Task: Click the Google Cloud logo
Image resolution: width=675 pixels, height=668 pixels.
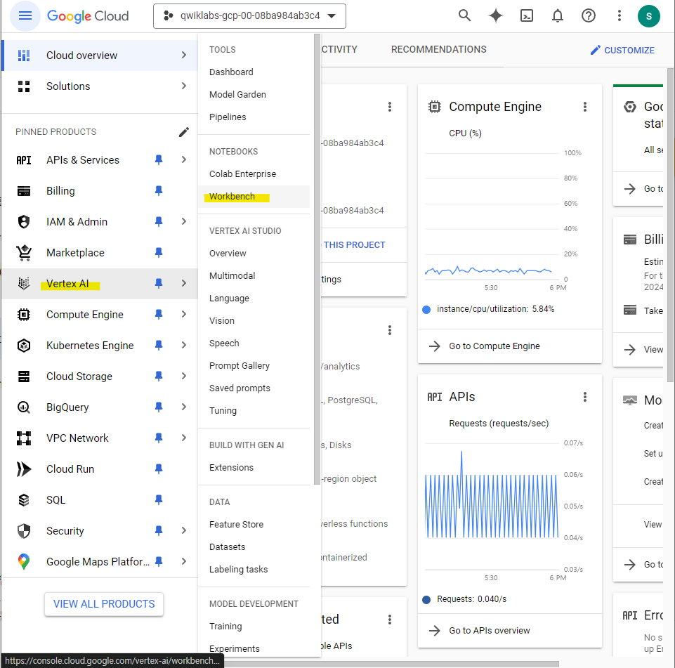Action: tap(88, 16)
